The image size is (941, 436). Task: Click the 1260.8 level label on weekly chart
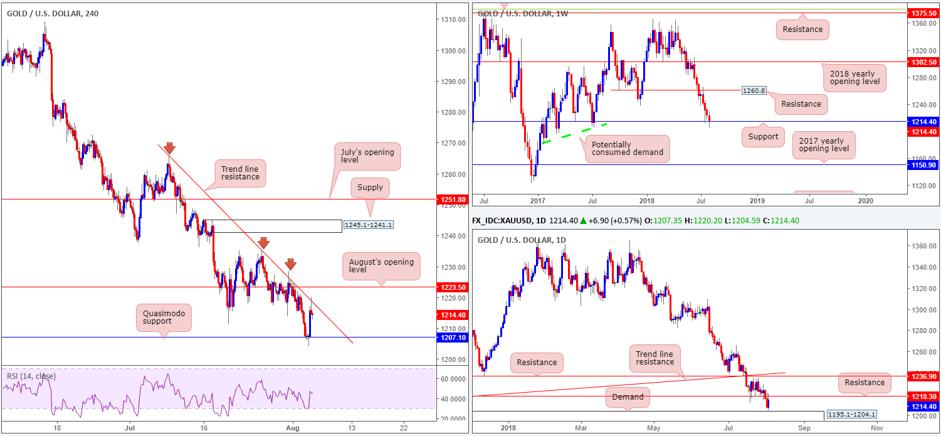tap(755, 90)
